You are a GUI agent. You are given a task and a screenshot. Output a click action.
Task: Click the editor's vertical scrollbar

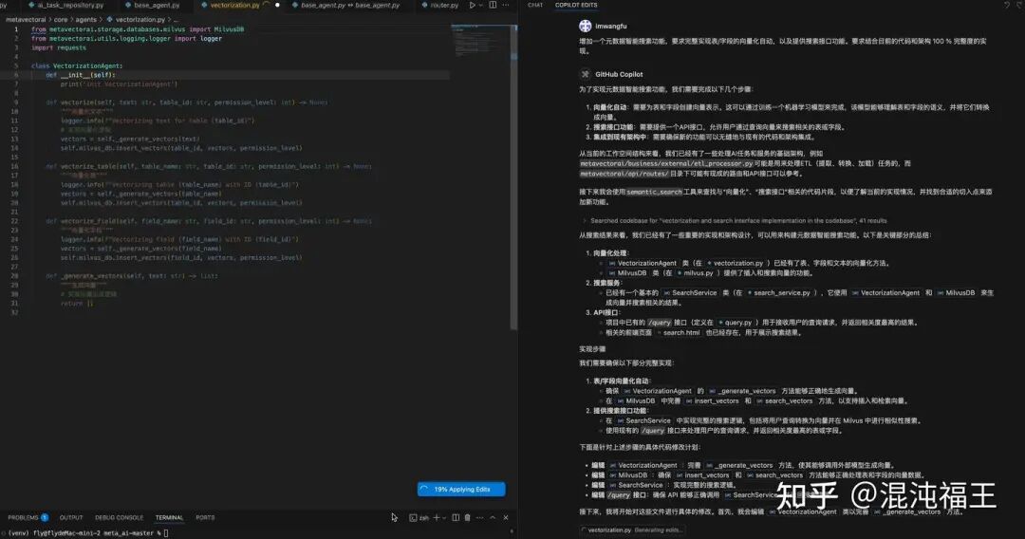[513, 177]
